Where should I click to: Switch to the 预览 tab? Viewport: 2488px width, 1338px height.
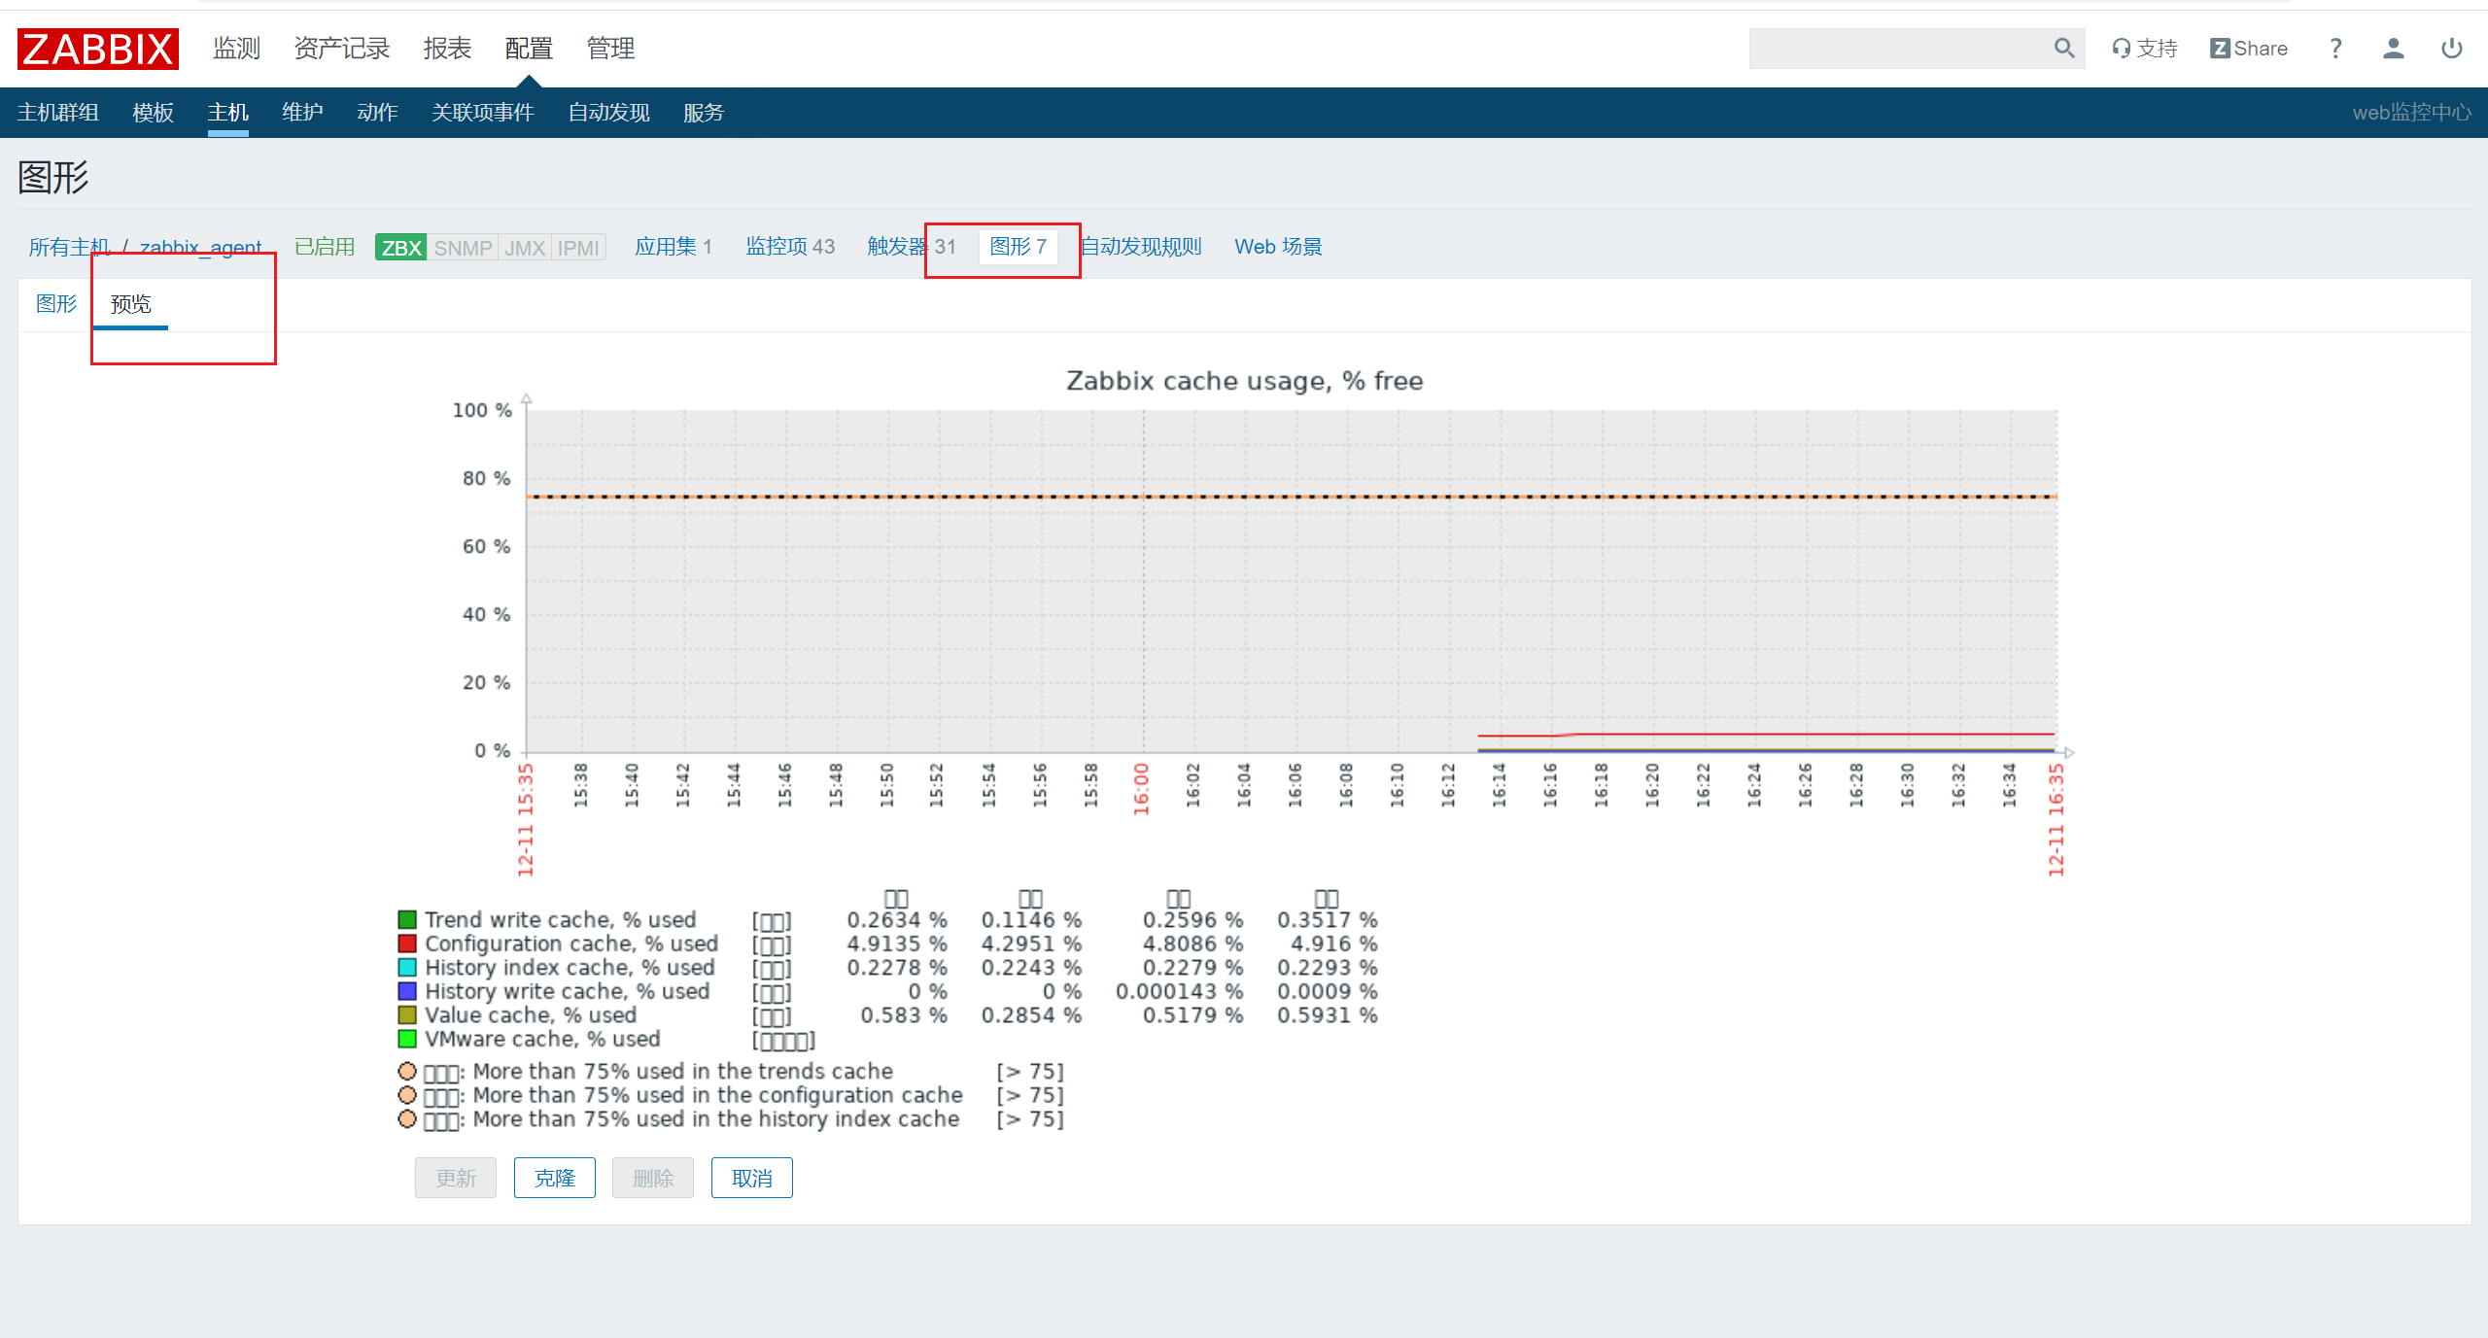click(131, 304)
